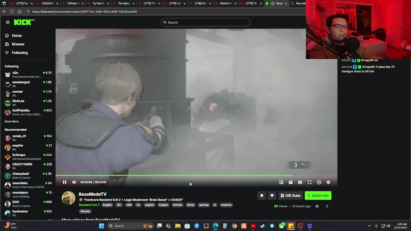The width and height of the screenshot is (411, 231).
Task: Open Microsoft Store in taskbar
Action: point(187,226)
